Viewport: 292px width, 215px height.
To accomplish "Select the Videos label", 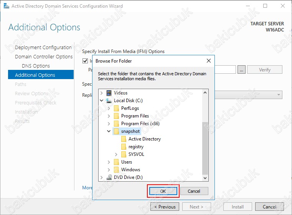I will click(120, 93).
